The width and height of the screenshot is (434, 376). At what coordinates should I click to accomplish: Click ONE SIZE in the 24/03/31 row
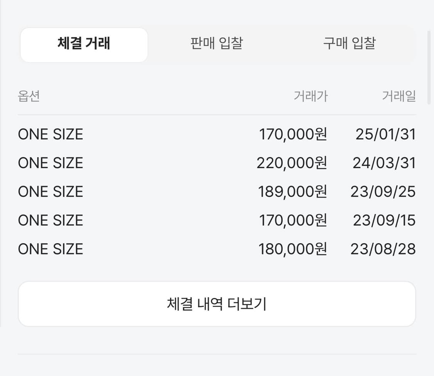(x=51, y=163)
